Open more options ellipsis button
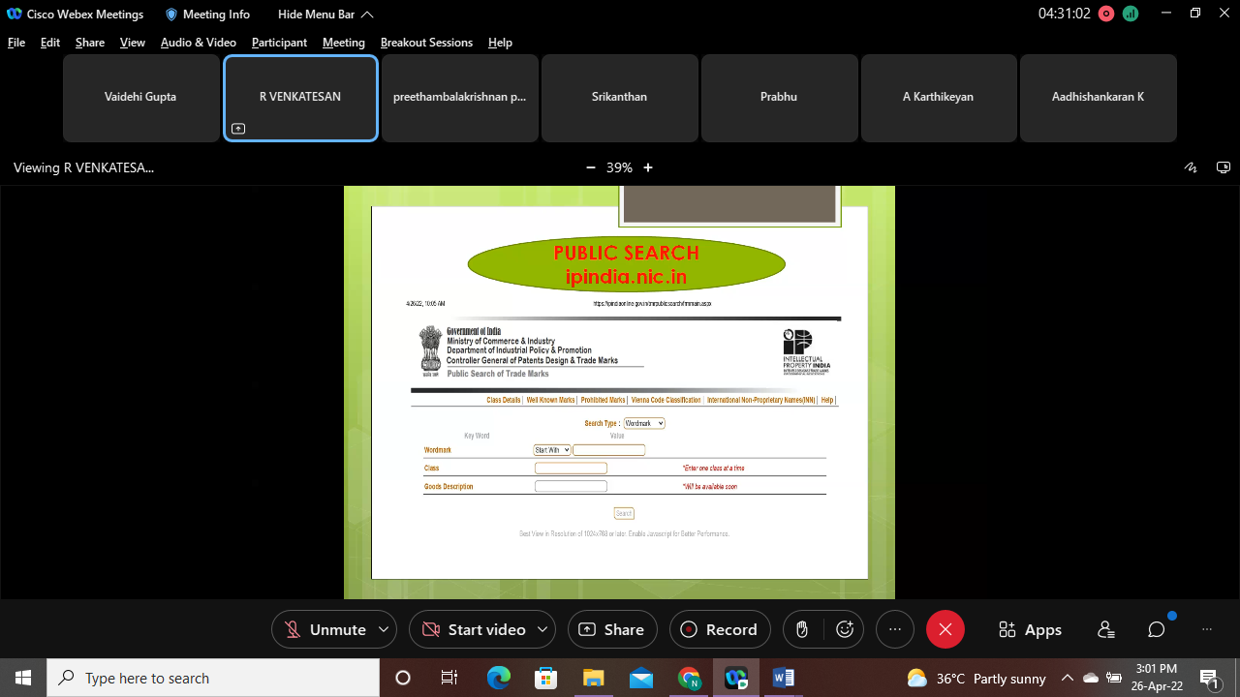This screenshot has height=697, width=1240. click(x=895, y=629)
